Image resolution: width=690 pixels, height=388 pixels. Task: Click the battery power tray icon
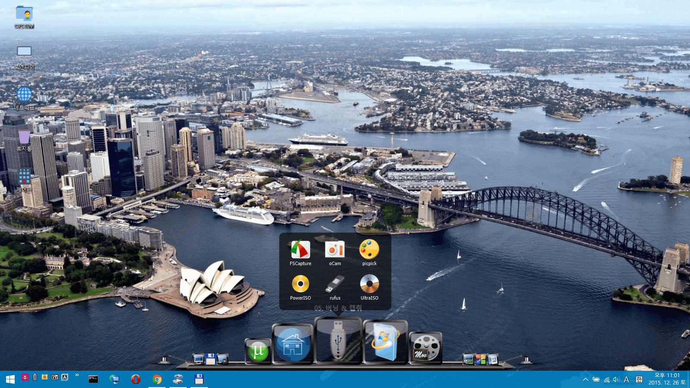click(x=596, y=379)
